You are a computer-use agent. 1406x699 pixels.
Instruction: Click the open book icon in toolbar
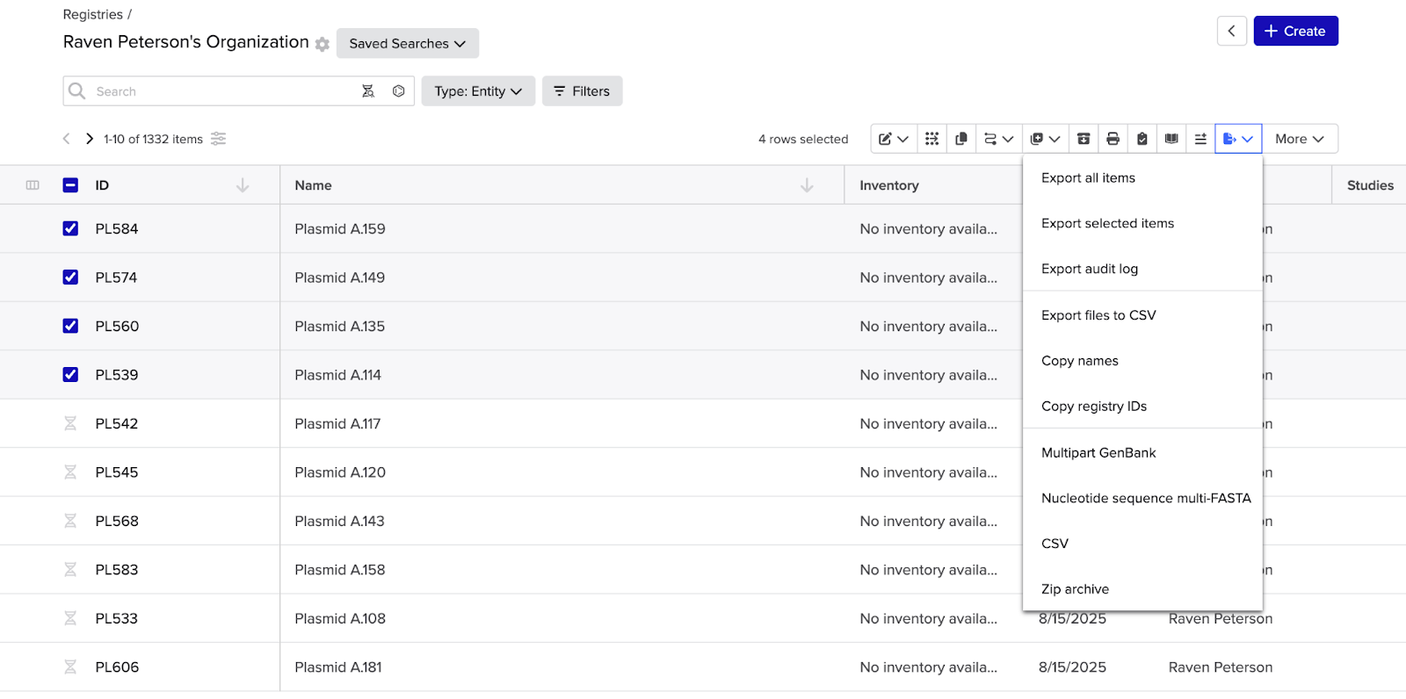coord(1171,139)
